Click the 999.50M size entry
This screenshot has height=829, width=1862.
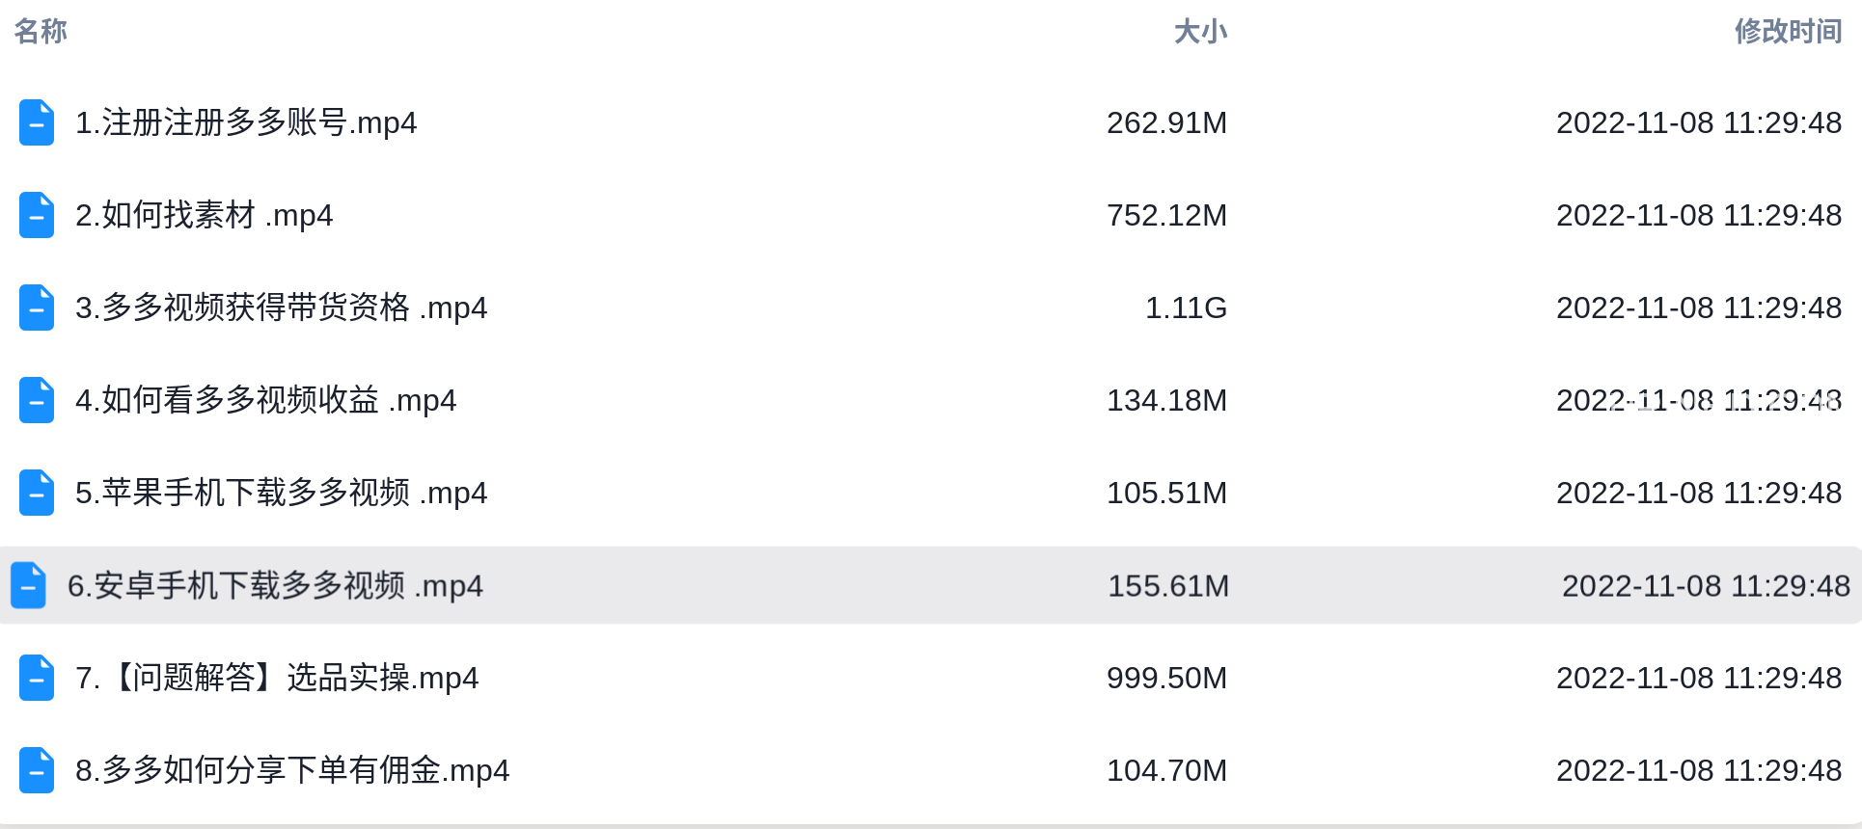[1166, 678]
